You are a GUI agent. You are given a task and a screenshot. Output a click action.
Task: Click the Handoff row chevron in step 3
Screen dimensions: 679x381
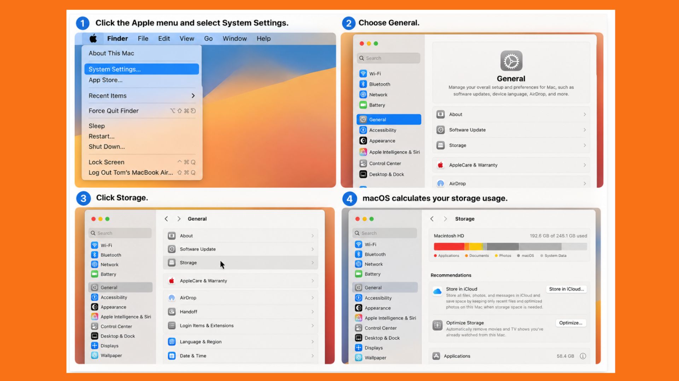pos(313,312)
